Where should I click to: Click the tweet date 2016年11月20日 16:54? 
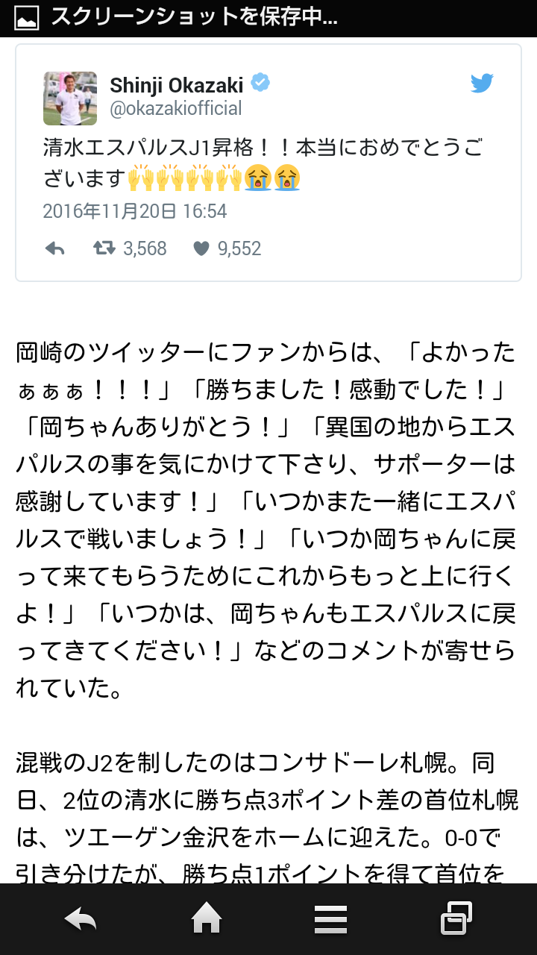(x=134, y=211)
